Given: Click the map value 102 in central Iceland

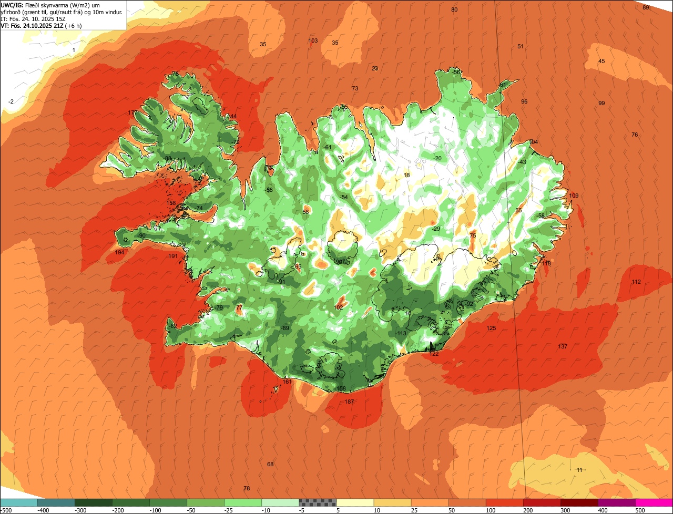Looking at the screenshot, I should coord(339,307).
